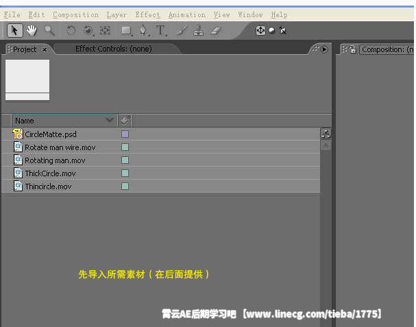This screenshot has width=416, height=327.
Task: Click the footage preview thumbnail in Project panel
Action: 27,80
